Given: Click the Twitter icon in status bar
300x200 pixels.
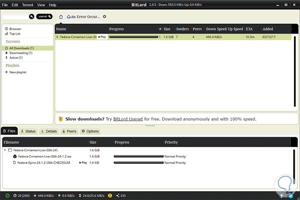Looking at the screenshot, I should (x=291, y=196).
